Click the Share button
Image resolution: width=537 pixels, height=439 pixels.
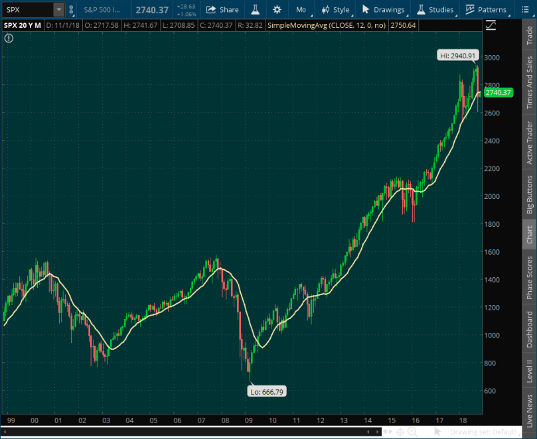pyautogui.click(x=222, y=10)
